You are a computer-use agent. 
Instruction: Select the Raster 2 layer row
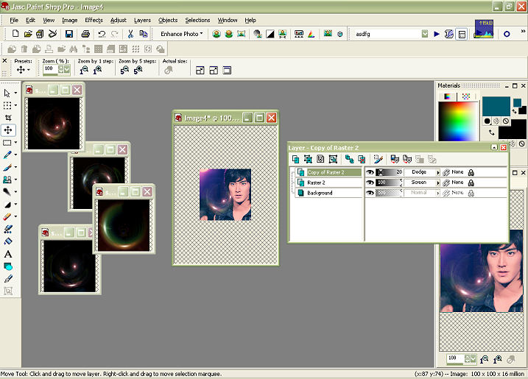[x=328, y=183]
